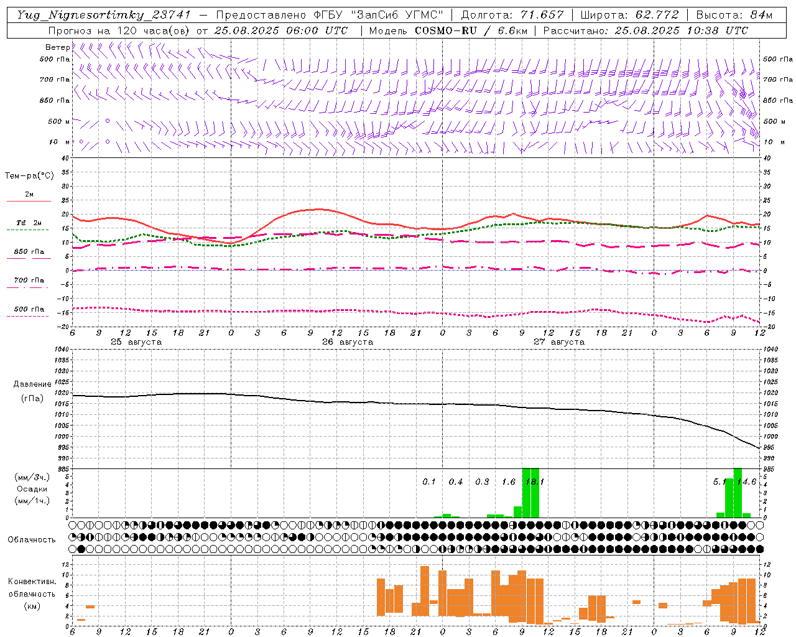This screenshot has width=796, height=637.
Task: Click the Высота: 84м header value
Action: 734,15
